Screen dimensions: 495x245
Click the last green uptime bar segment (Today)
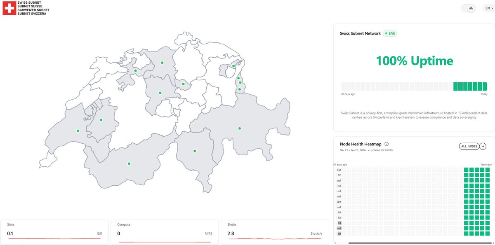tap(485, 86)
